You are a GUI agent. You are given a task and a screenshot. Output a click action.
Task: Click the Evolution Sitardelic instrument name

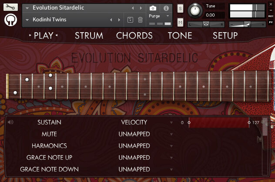pos(58,8)
